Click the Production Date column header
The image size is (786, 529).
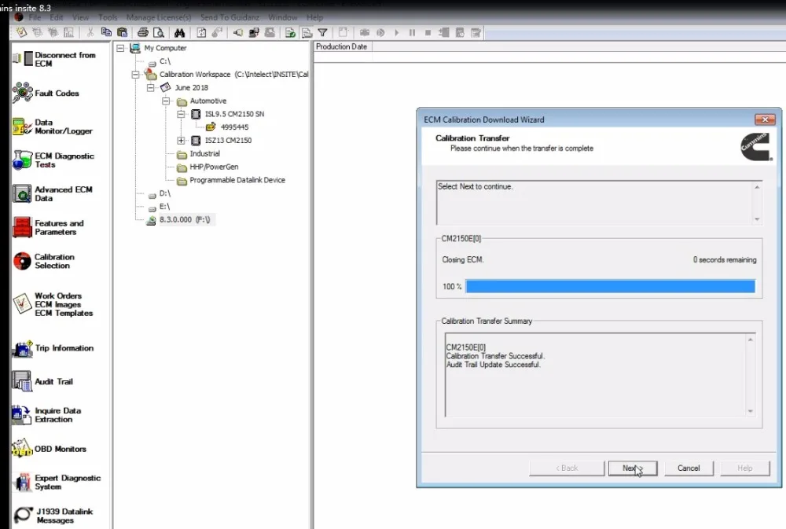pyautogui.click(x=342, y=46)
